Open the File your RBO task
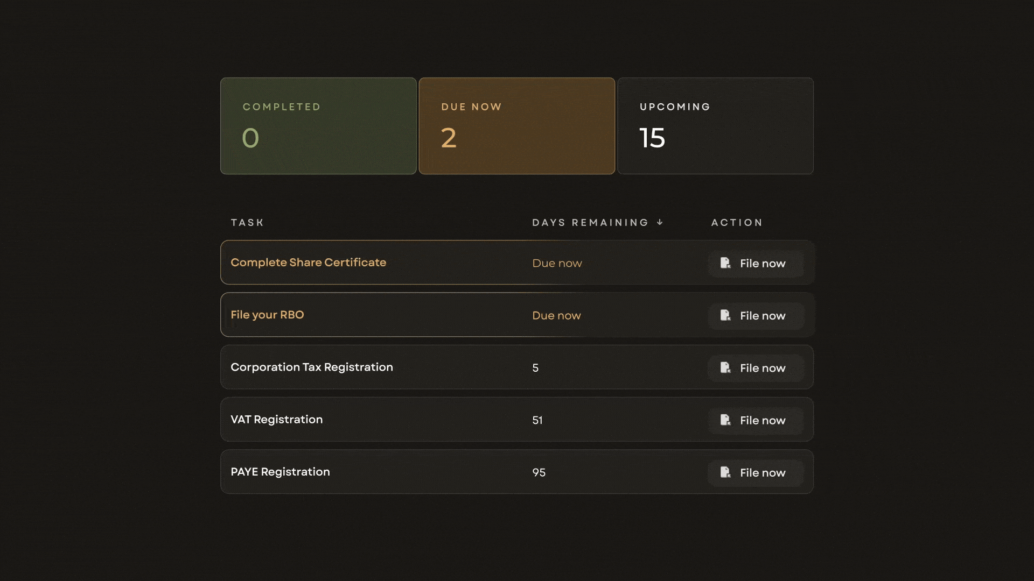This screenshot has width=1034, height=581. (x=267, y=315)
